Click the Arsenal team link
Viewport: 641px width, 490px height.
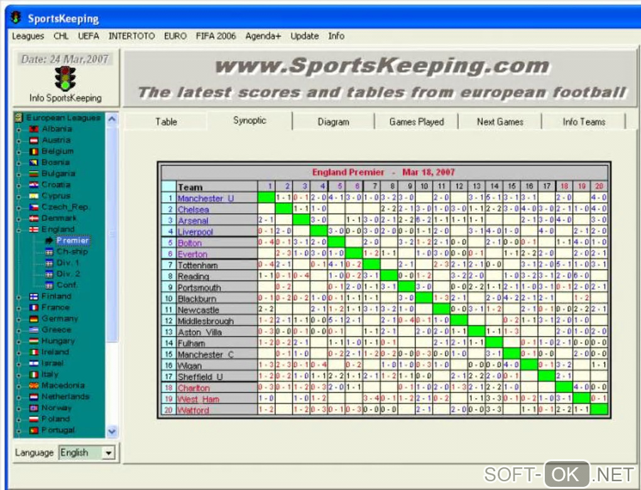[x=193, y=220]
